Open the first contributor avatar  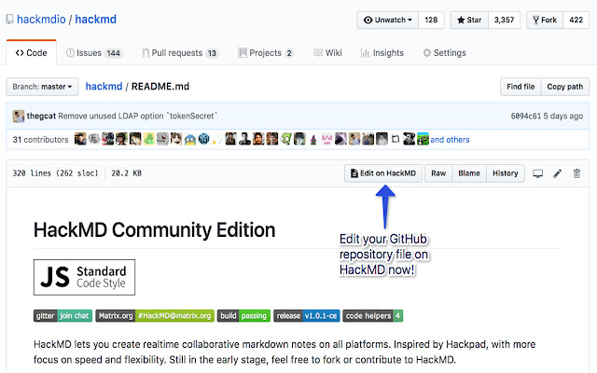80,139
